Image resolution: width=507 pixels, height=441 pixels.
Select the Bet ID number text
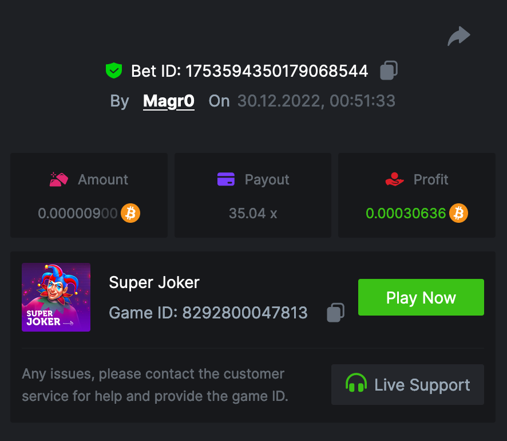277,71
